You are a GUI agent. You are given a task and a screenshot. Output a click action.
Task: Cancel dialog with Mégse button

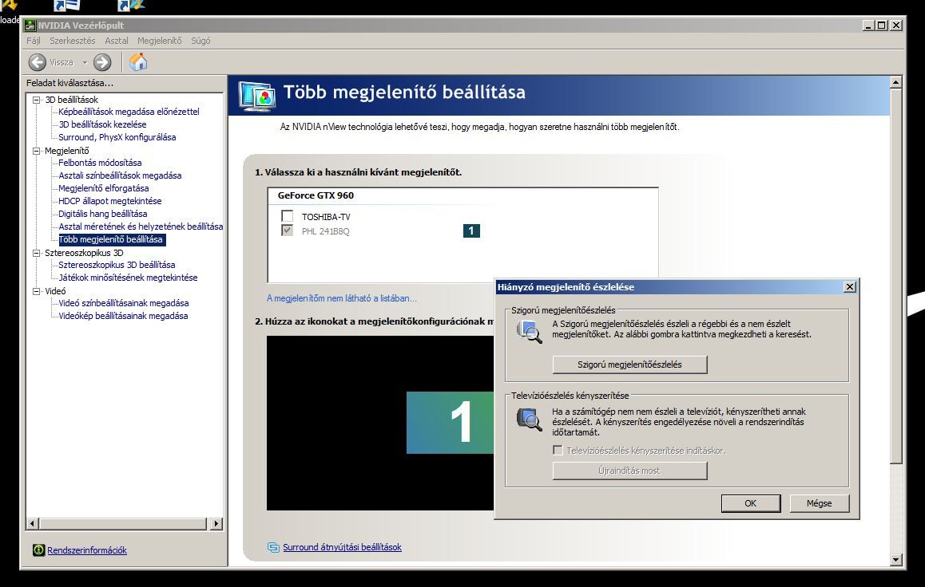click(819, 503)
